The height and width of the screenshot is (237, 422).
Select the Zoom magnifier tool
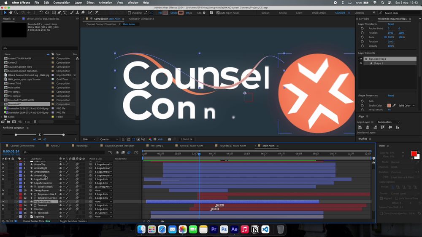16,13
